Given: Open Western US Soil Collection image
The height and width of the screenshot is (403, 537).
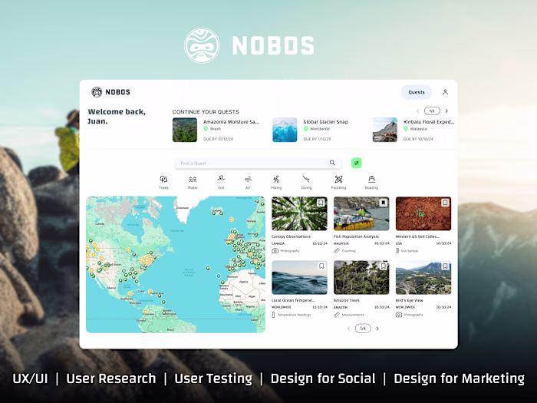Looking at the screenshot, I should coord(423,213).
